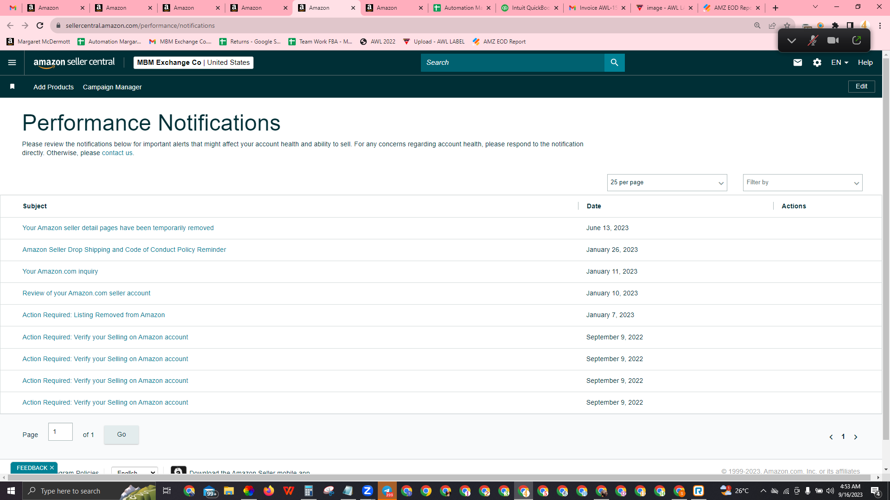Click the MBM Exchange Co account switcher

click(x=193, y=62)
